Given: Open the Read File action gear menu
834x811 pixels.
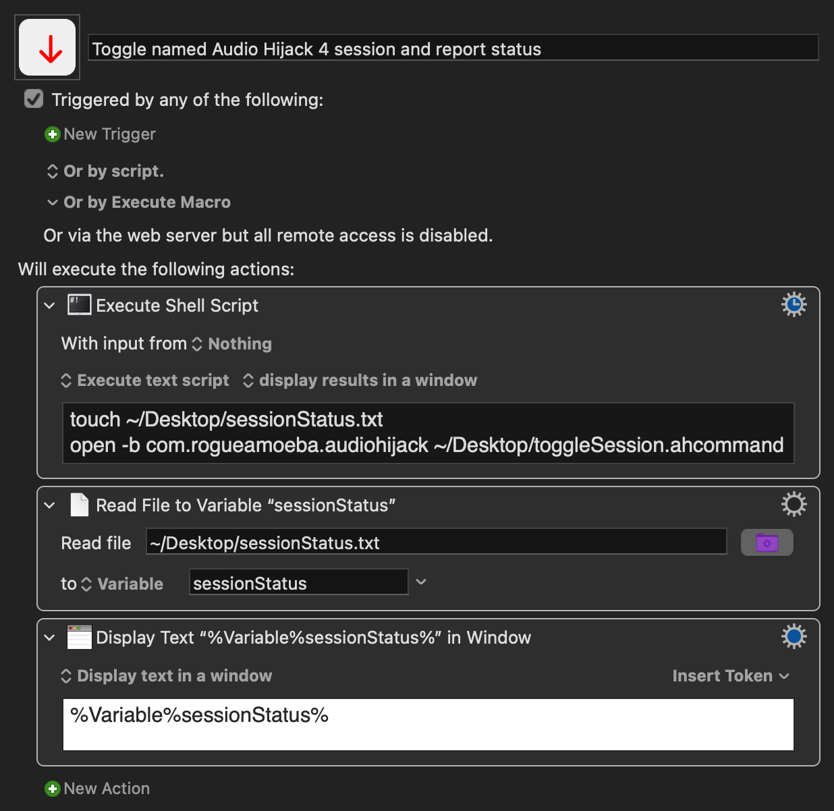Looking at the screenshot, I should pyautogui.click(x=794, y=504).
